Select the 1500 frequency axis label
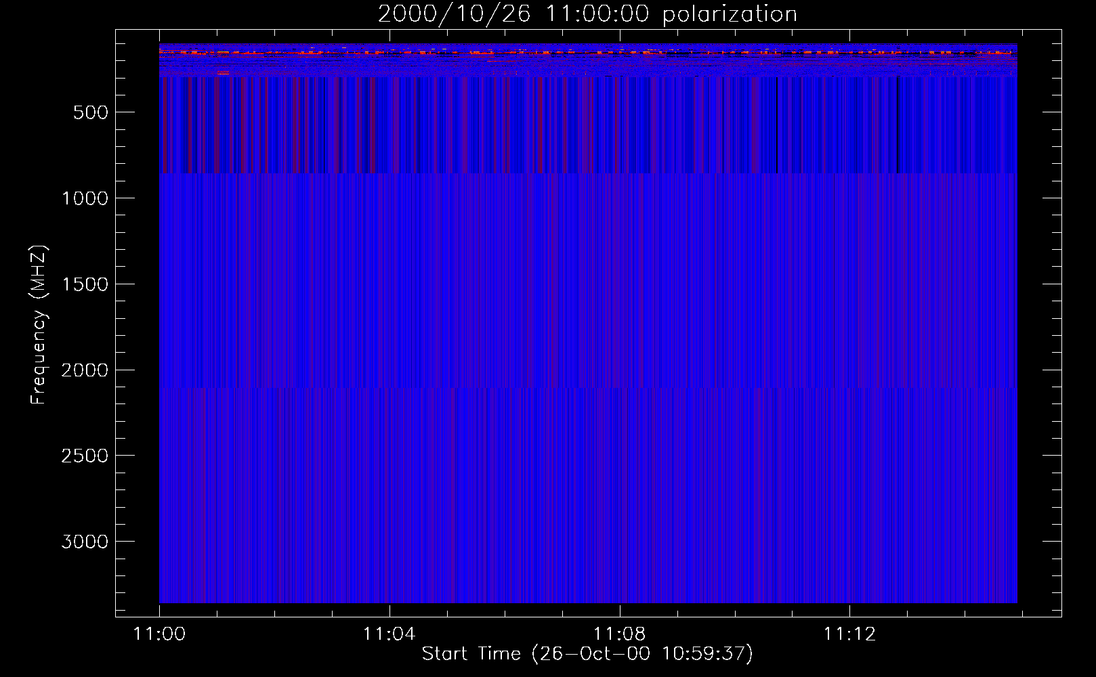This screenshot has height=677, width=1096. (x=85, y=284)
